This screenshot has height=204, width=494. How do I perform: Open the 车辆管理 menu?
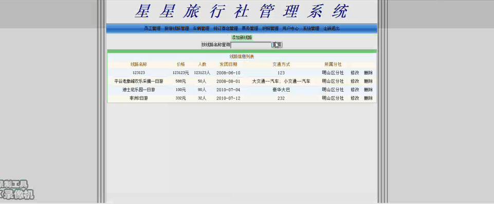[201, 28]
